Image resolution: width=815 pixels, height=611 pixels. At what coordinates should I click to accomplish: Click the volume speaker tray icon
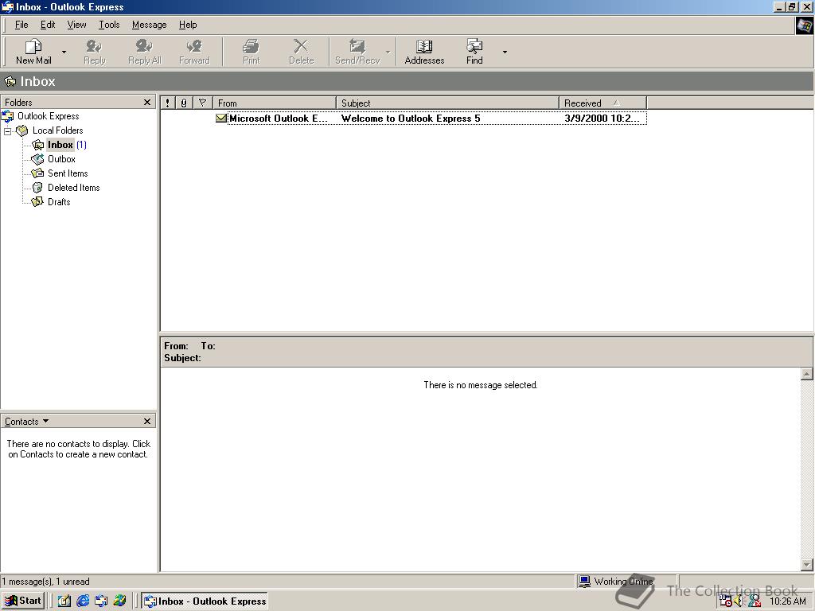coord(739,601)
